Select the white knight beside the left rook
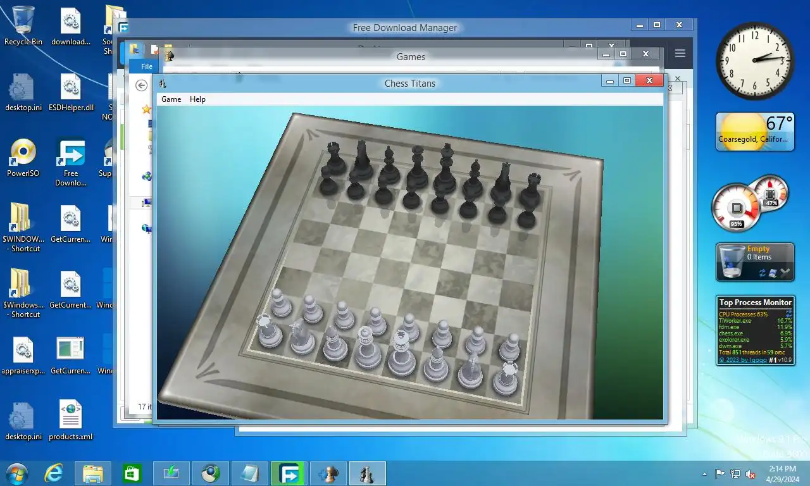Screen dimensions: 810x486 (x=301, y=337)
